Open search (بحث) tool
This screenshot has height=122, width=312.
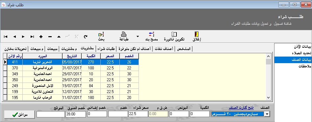(x=101, y=37)
